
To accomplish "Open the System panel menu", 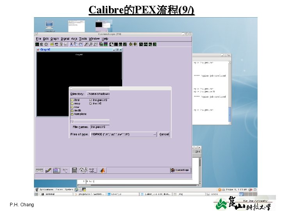I will tap(69, 190).
